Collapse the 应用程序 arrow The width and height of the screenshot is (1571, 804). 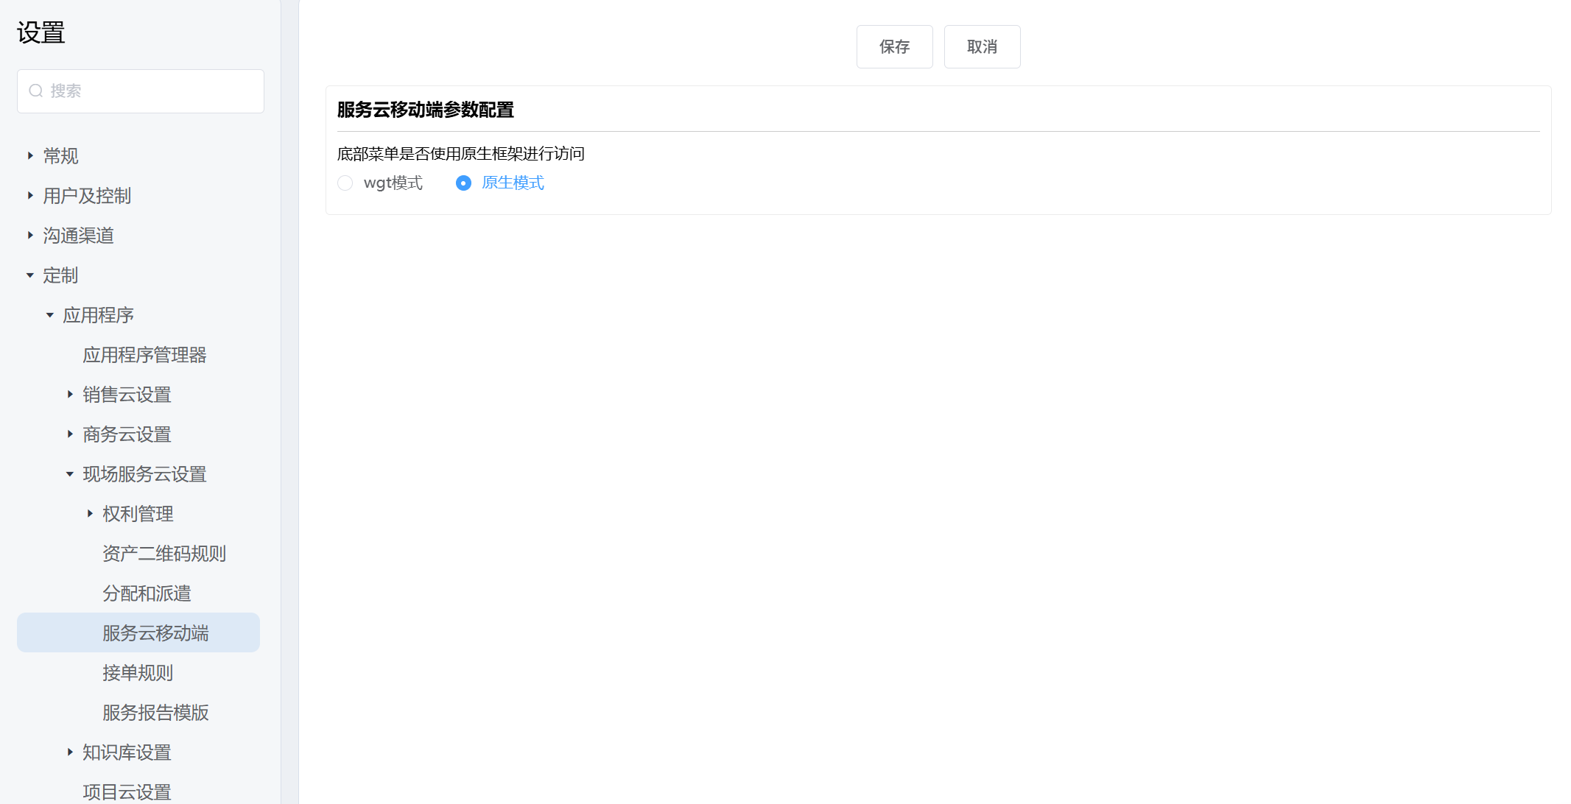coord(50,314)
